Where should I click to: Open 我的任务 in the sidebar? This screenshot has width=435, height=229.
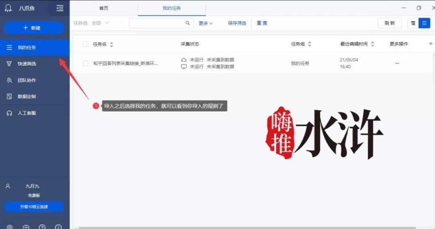pos(35,48)
